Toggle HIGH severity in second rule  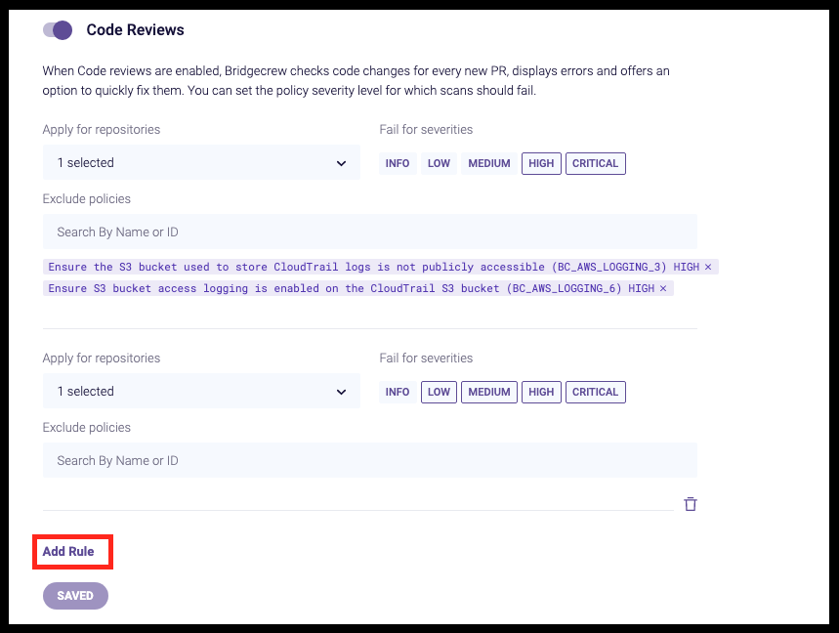click(541, 392)
